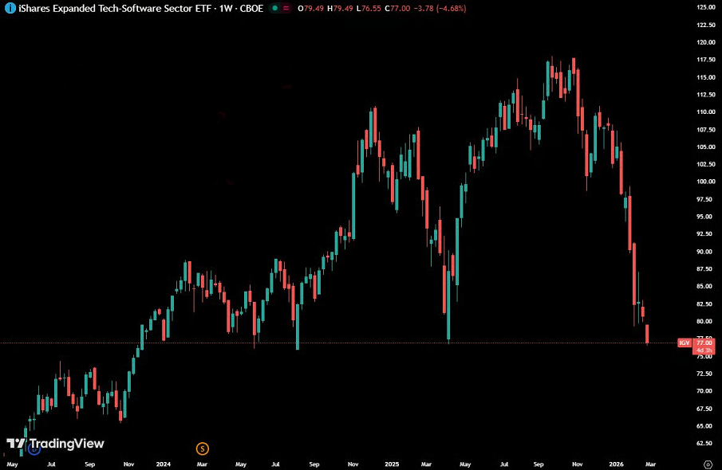Image resolution: width=722 pixels, height=470 pixels.
Task: Click the 4d 3h bar countdown label
Action: [704, 351]
